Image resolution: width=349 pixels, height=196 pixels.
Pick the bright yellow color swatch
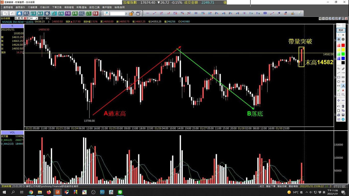click(343, 50)
